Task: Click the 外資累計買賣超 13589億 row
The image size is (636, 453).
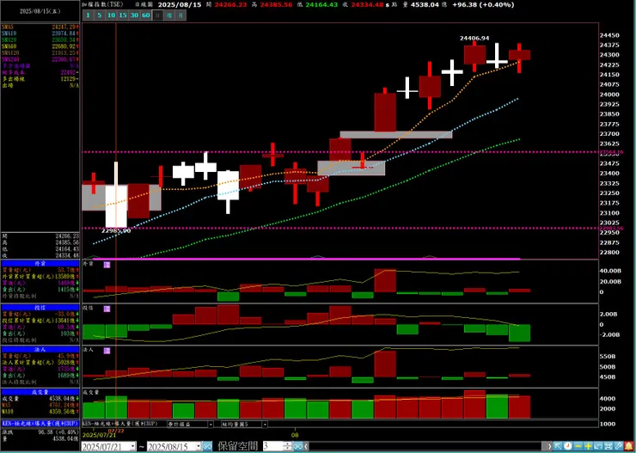Action: tap(40, 276)
